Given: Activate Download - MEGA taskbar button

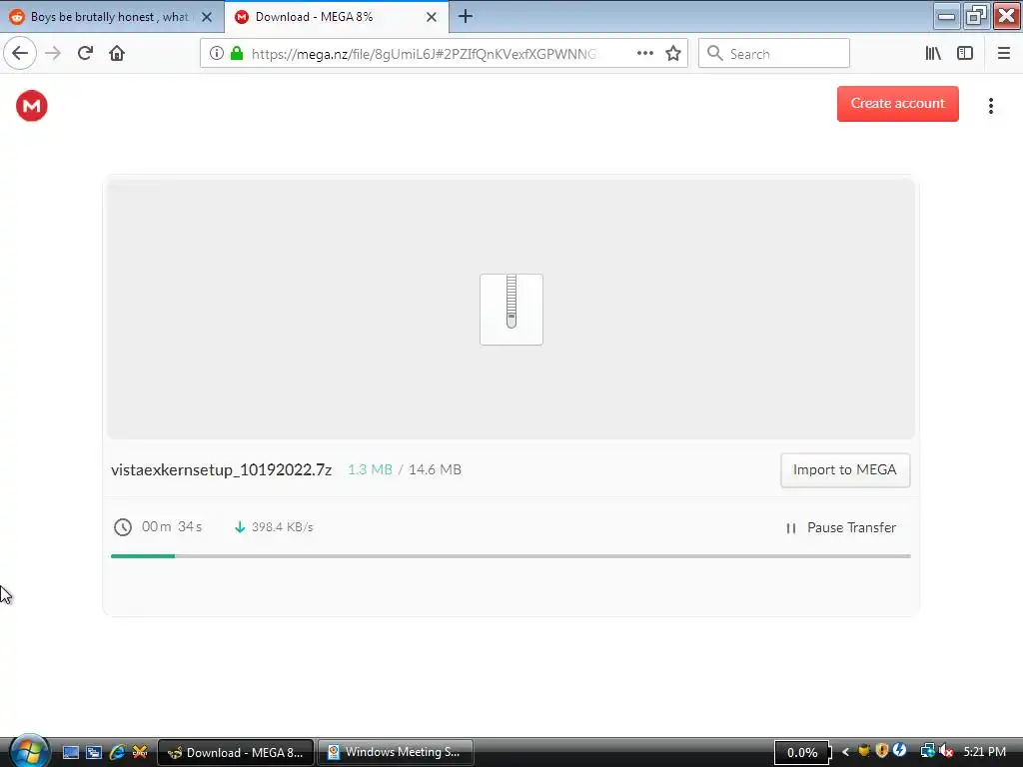Looking at the screenshot, I should pyautogui.click(x=236, y=753).
